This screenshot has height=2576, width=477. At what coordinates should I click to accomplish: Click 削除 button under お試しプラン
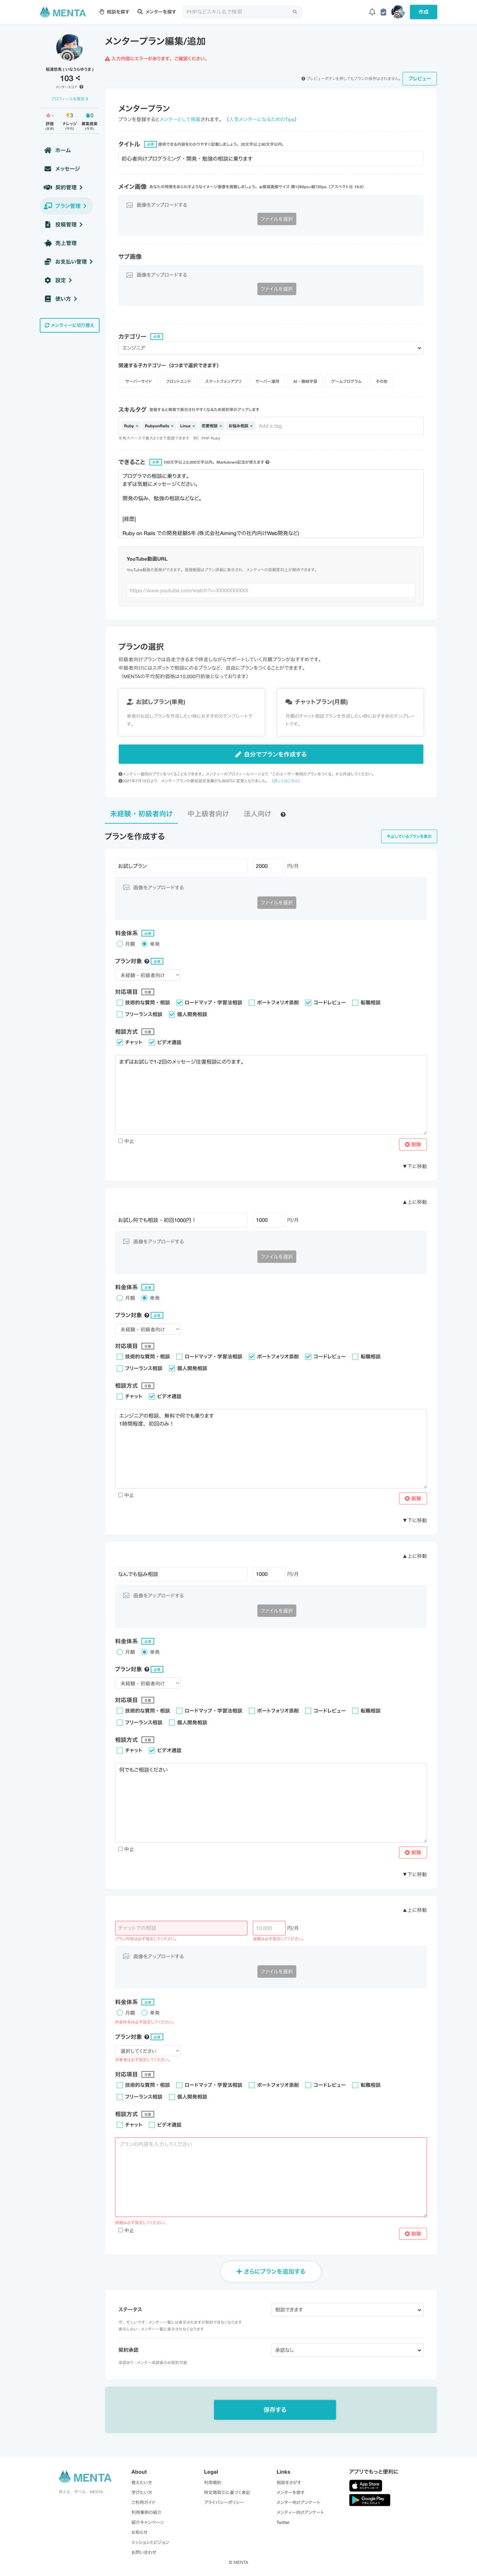413,1144
